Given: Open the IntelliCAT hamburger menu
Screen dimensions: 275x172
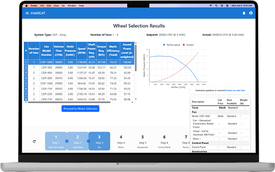Looking at the screenshot, I should [x=27, y=13].
